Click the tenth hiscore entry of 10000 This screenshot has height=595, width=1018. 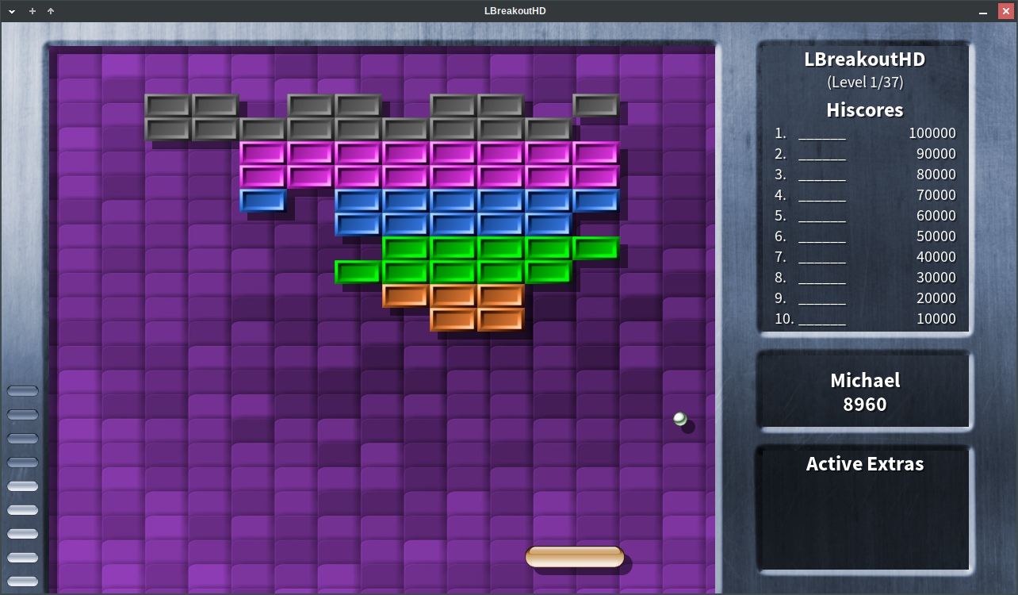pos(864,319)
